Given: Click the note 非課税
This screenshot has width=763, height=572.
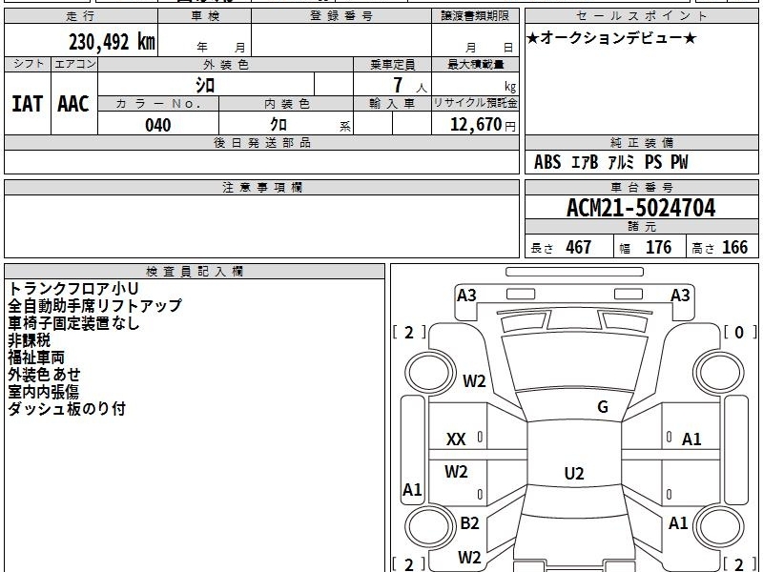Looking at the screenshot, I should tap(29, 340).
